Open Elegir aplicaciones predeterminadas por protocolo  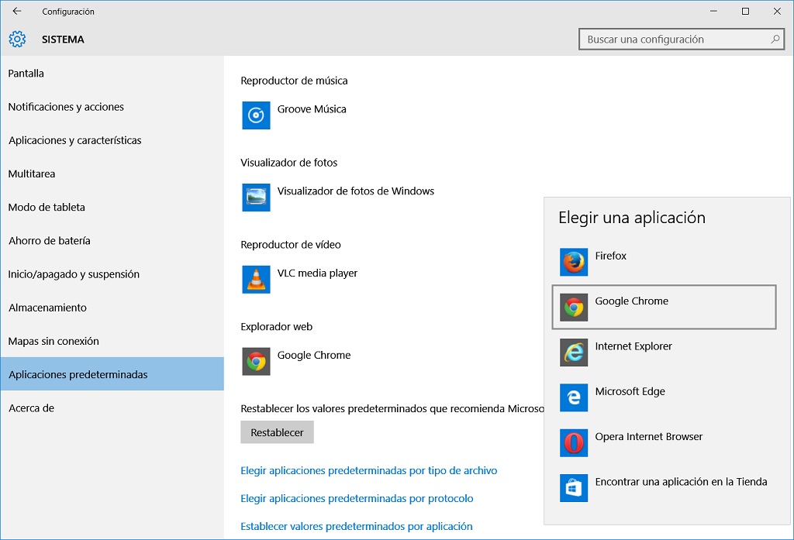357,498
